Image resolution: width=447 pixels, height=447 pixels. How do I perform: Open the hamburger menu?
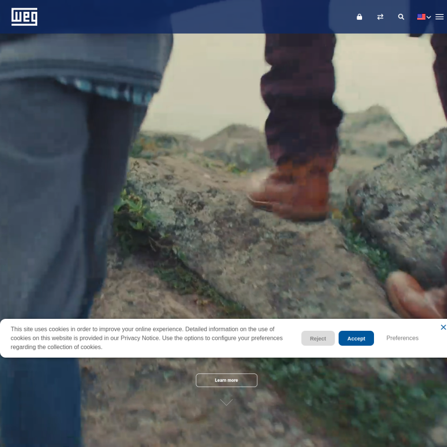point(440,17)
